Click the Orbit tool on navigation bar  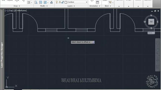pos(158,60)
